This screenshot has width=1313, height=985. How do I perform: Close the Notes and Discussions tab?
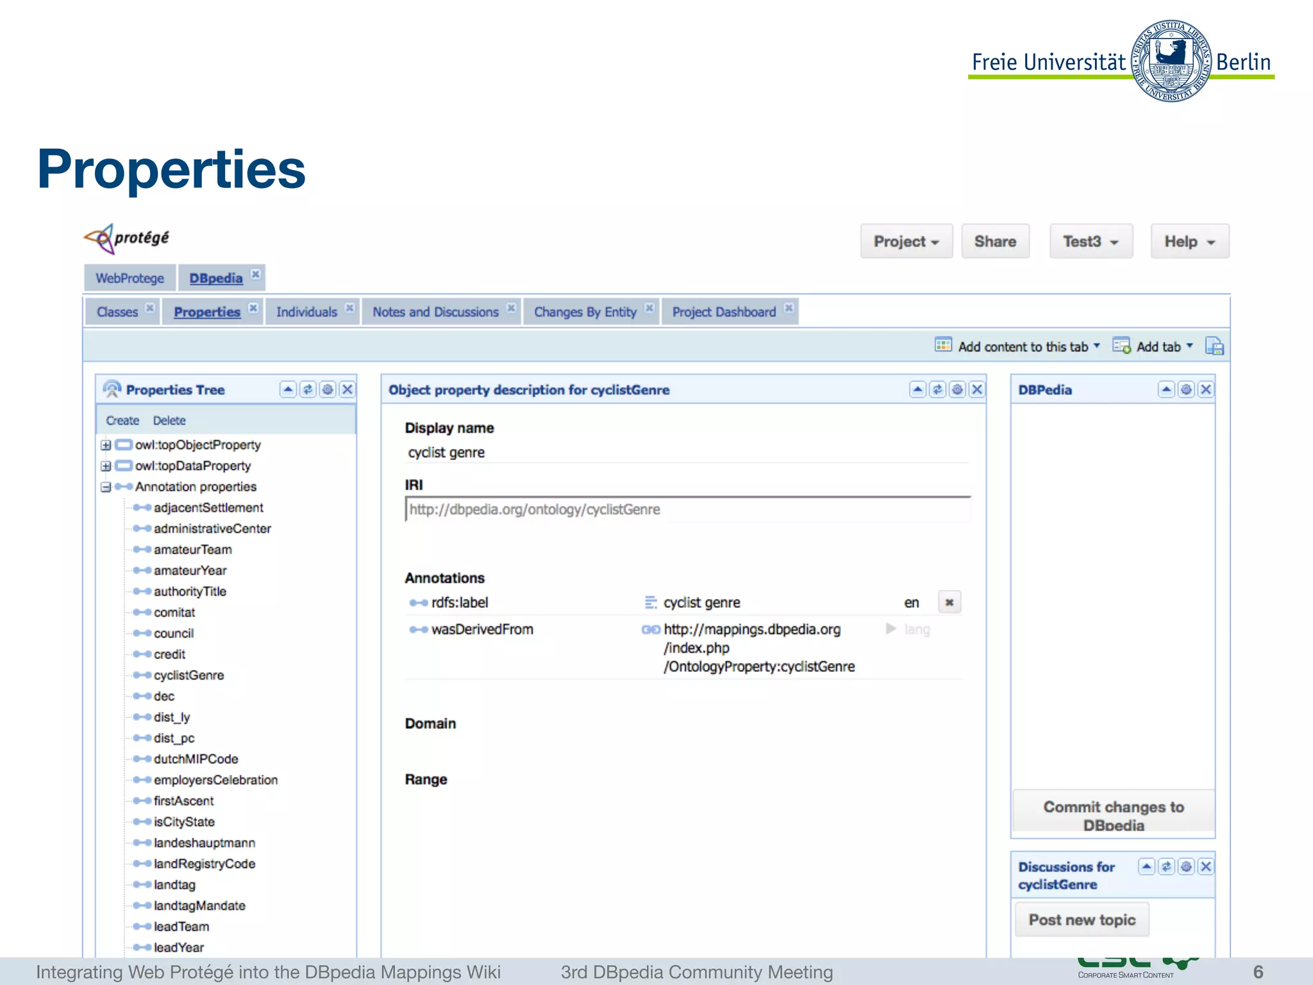click(x=511, y=308)
